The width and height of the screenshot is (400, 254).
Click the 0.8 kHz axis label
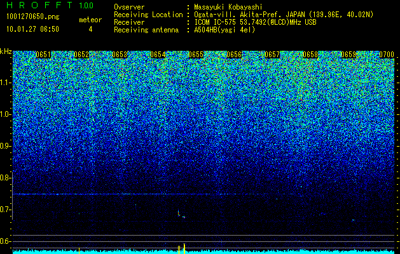tap(5, 178)
